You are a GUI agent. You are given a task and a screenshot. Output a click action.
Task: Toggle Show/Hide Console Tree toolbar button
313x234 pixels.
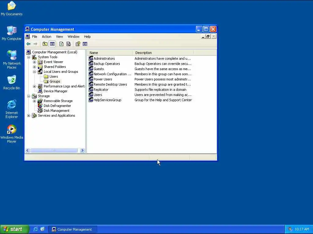pyautogui.click(x=52, y=44)
